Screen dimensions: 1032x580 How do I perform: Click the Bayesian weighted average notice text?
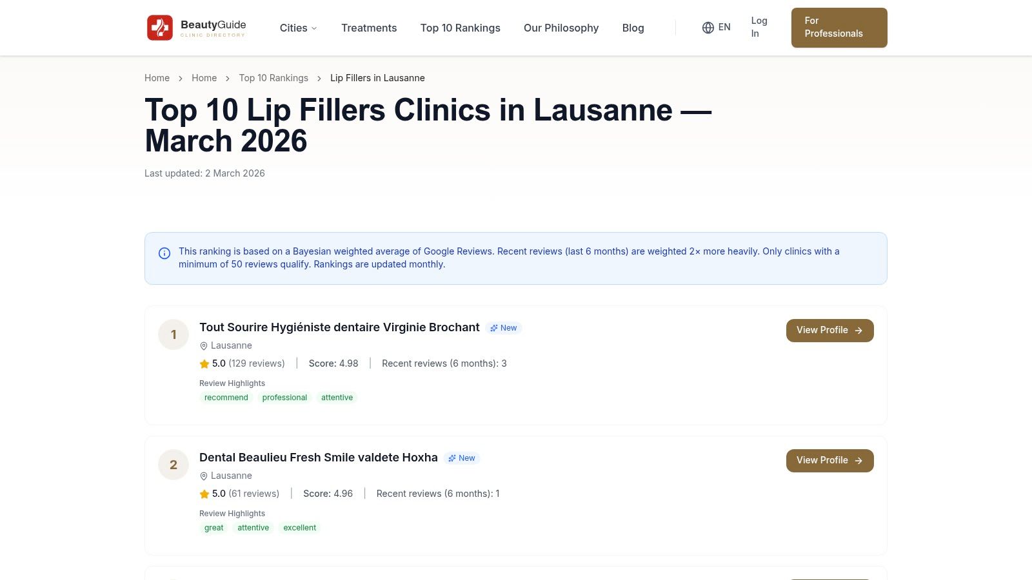tap(509, 258)
